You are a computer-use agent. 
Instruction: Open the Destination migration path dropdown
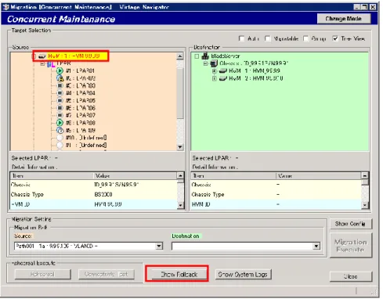[x=316, y=246]
